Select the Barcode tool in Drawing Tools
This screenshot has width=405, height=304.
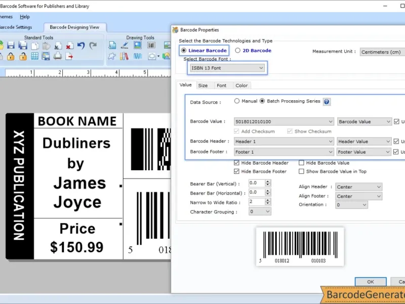click(x=151, y=45)
